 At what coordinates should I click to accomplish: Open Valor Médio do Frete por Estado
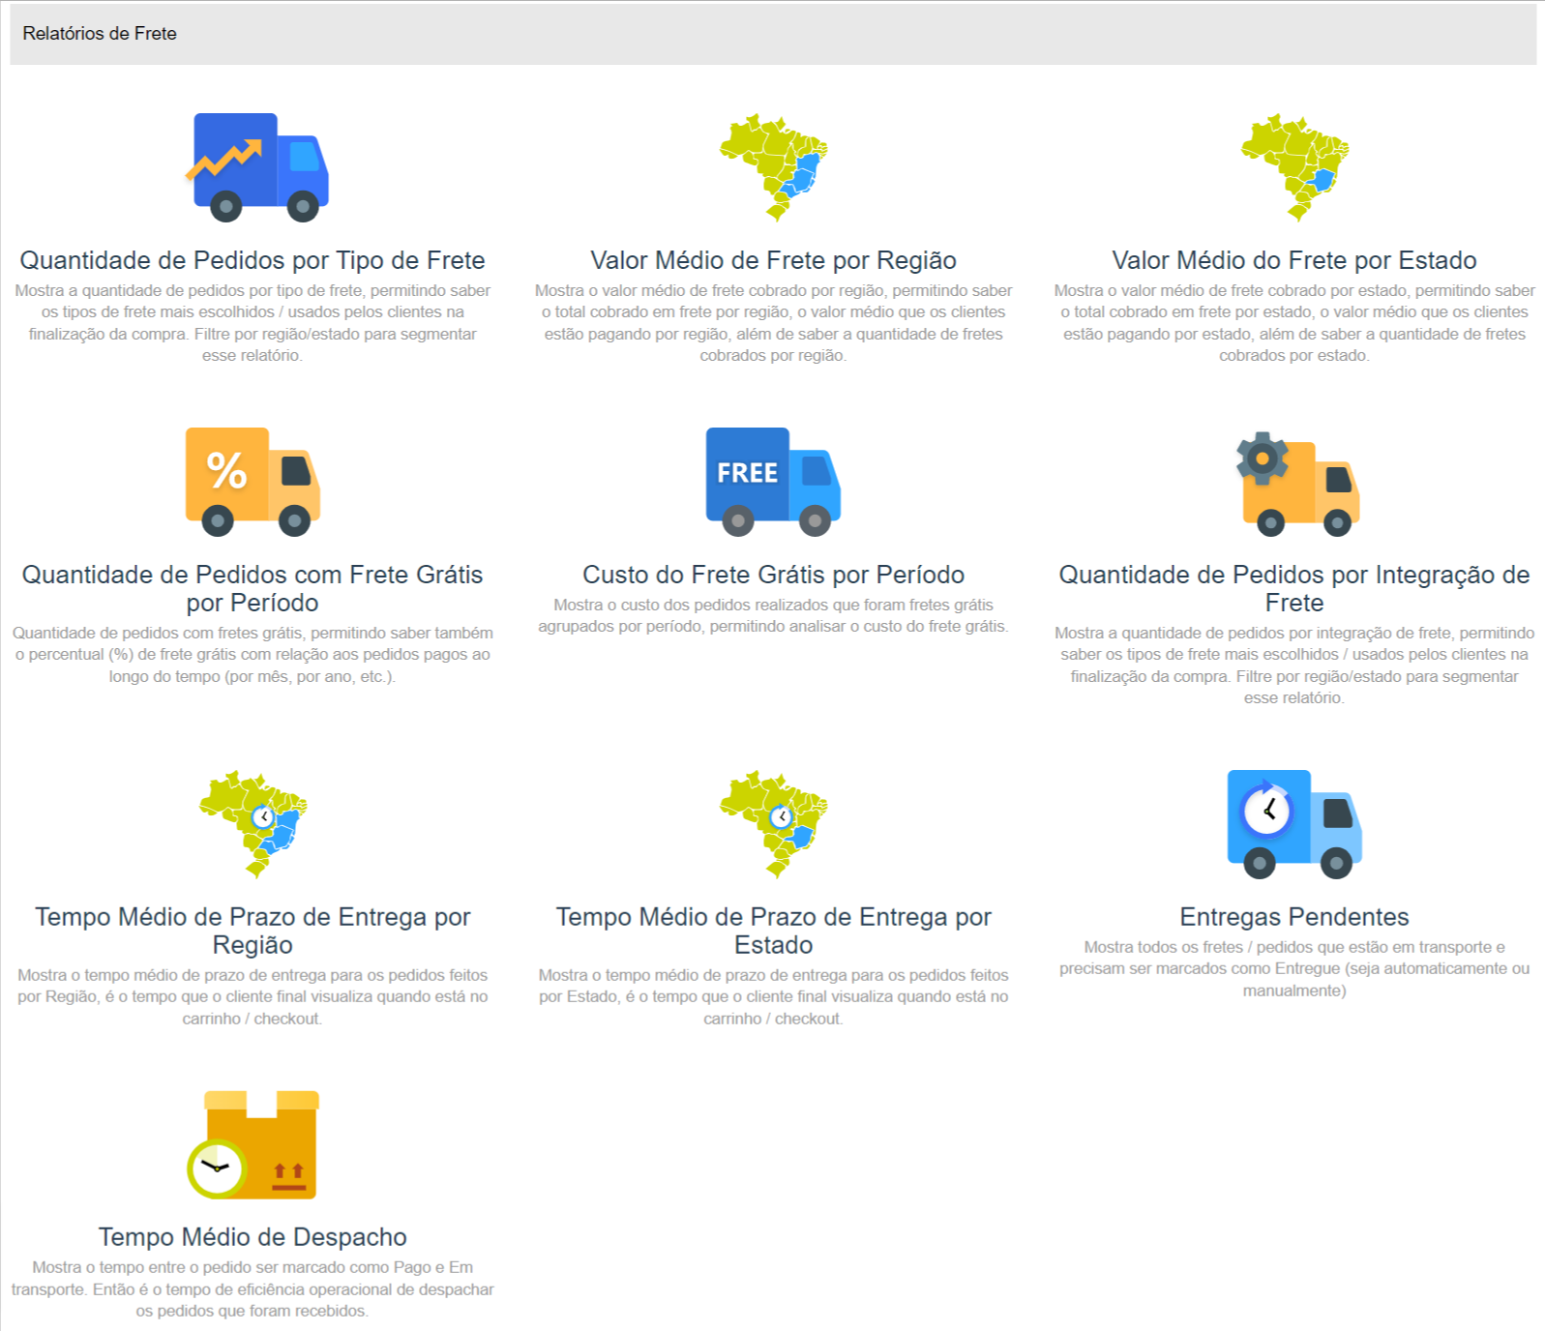pos(1294,260)
